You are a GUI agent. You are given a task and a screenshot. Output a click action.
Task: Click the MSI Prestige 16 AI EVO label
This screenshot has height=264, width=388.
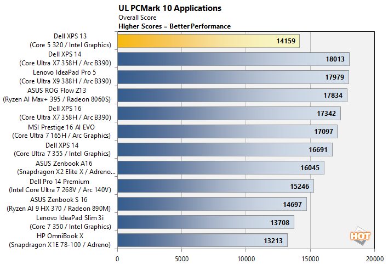click(x=61, y=131)
